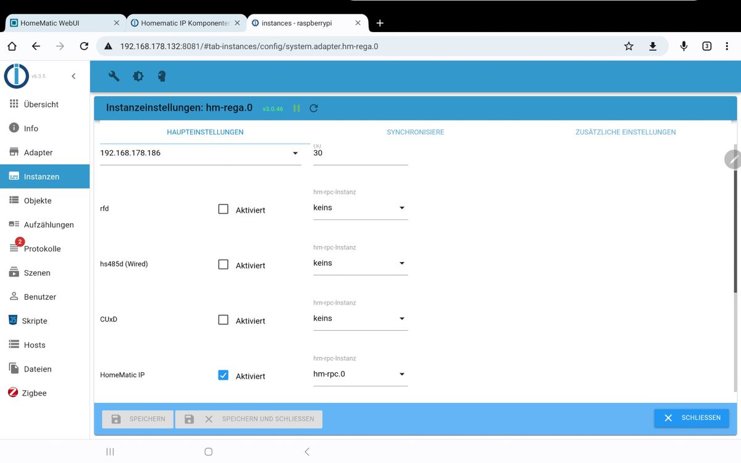Select Instanzen in the sidebar

[44, 177]
